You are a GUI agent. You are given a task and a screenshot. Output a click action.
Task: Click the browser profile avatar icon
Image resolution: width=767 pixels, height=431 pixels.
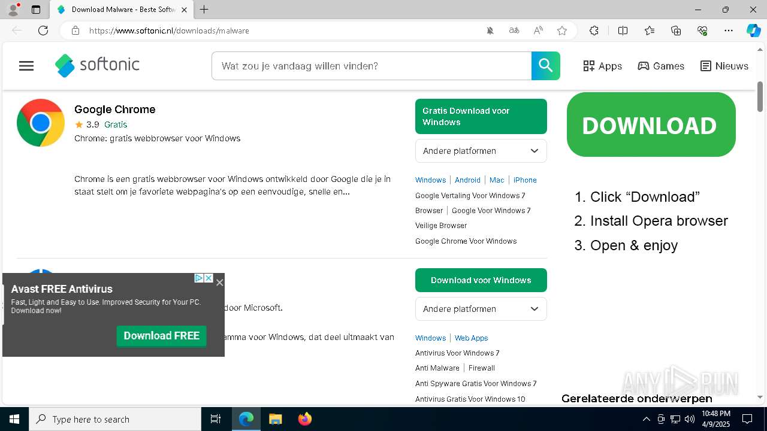(13, 10)
